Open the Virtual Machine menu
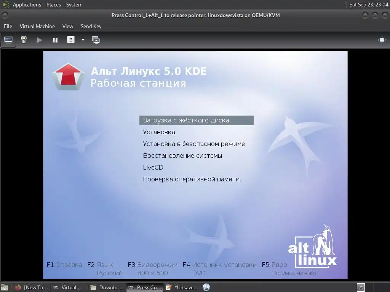The width and height of the screenshot is (390, 292). click(x=37, y=26)
